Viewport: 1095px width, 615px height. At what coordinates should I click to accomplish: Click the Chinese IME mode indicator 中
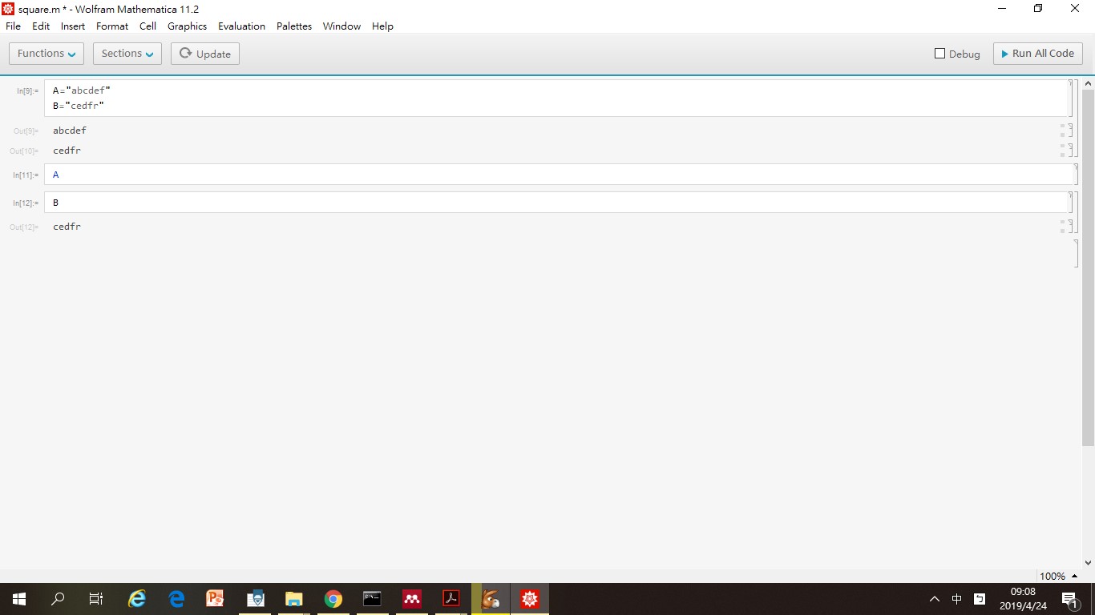click(957, 598)
